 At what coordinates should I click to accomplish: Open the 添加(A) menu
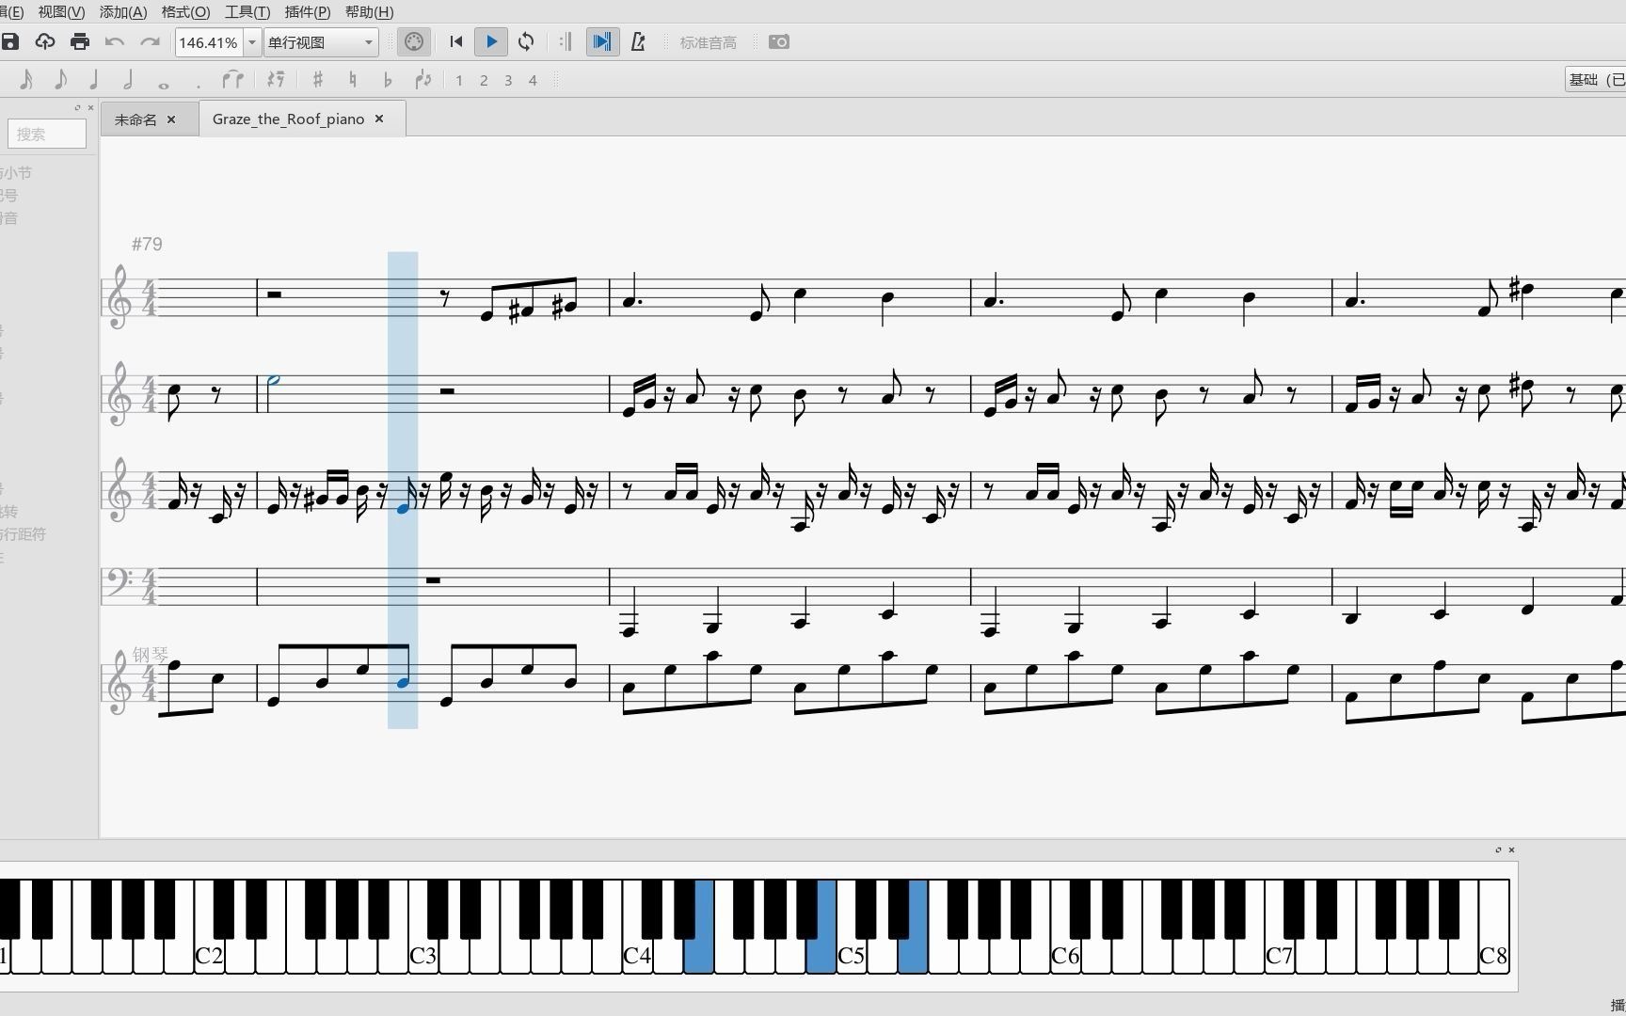pyautogui.click(x=123, y=12)
